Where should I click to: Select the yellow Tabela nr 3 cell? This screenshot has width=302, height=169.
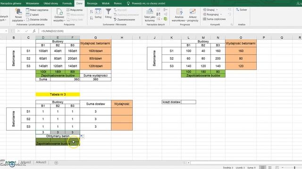click(58, 94)
